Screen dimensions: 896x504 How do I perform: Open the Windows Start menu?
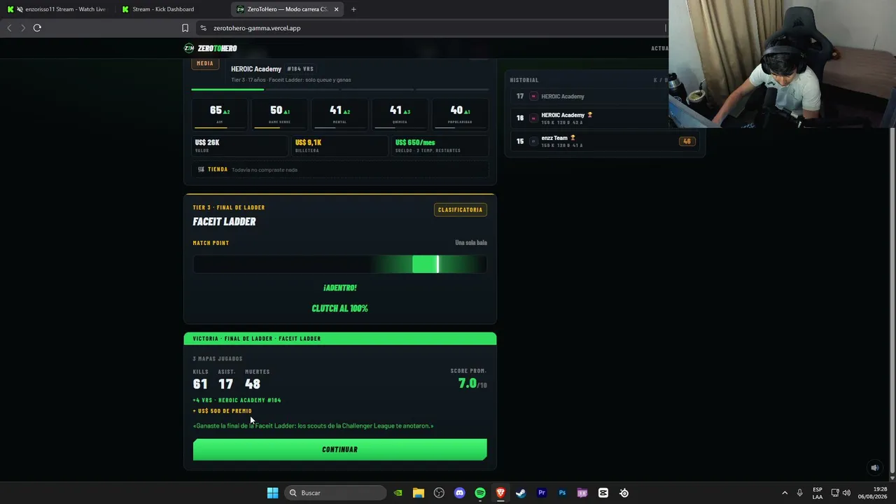[x=272, y=493]
